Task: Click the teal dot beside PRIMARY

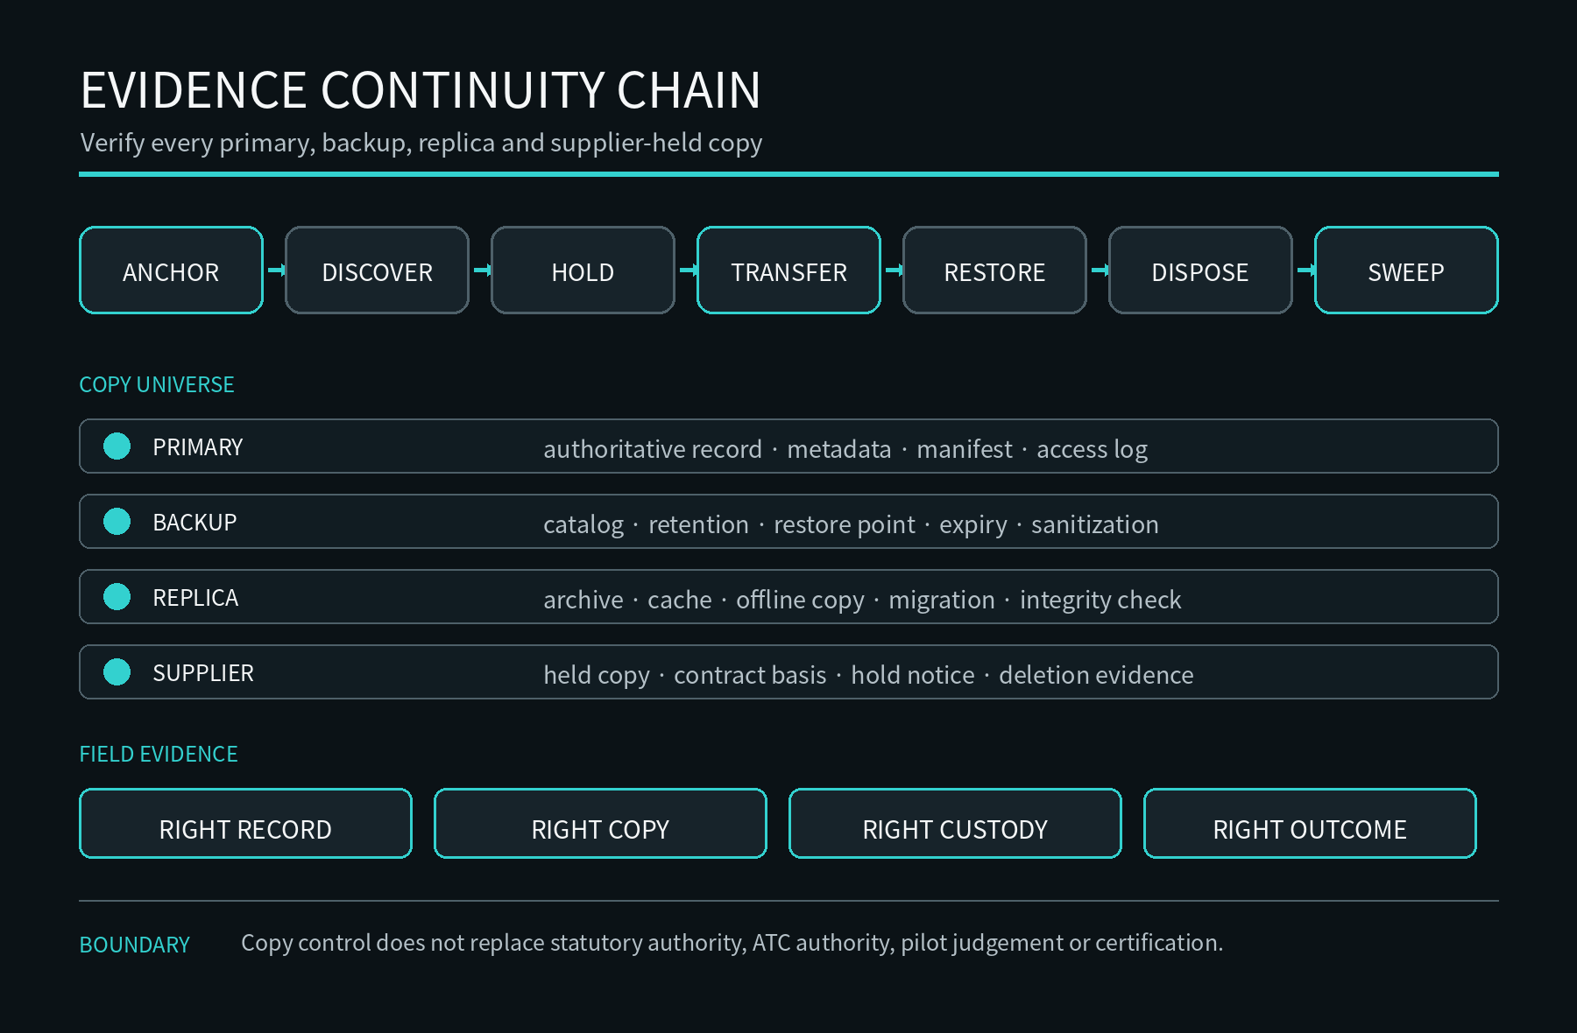Action: [x=117, y=446]
